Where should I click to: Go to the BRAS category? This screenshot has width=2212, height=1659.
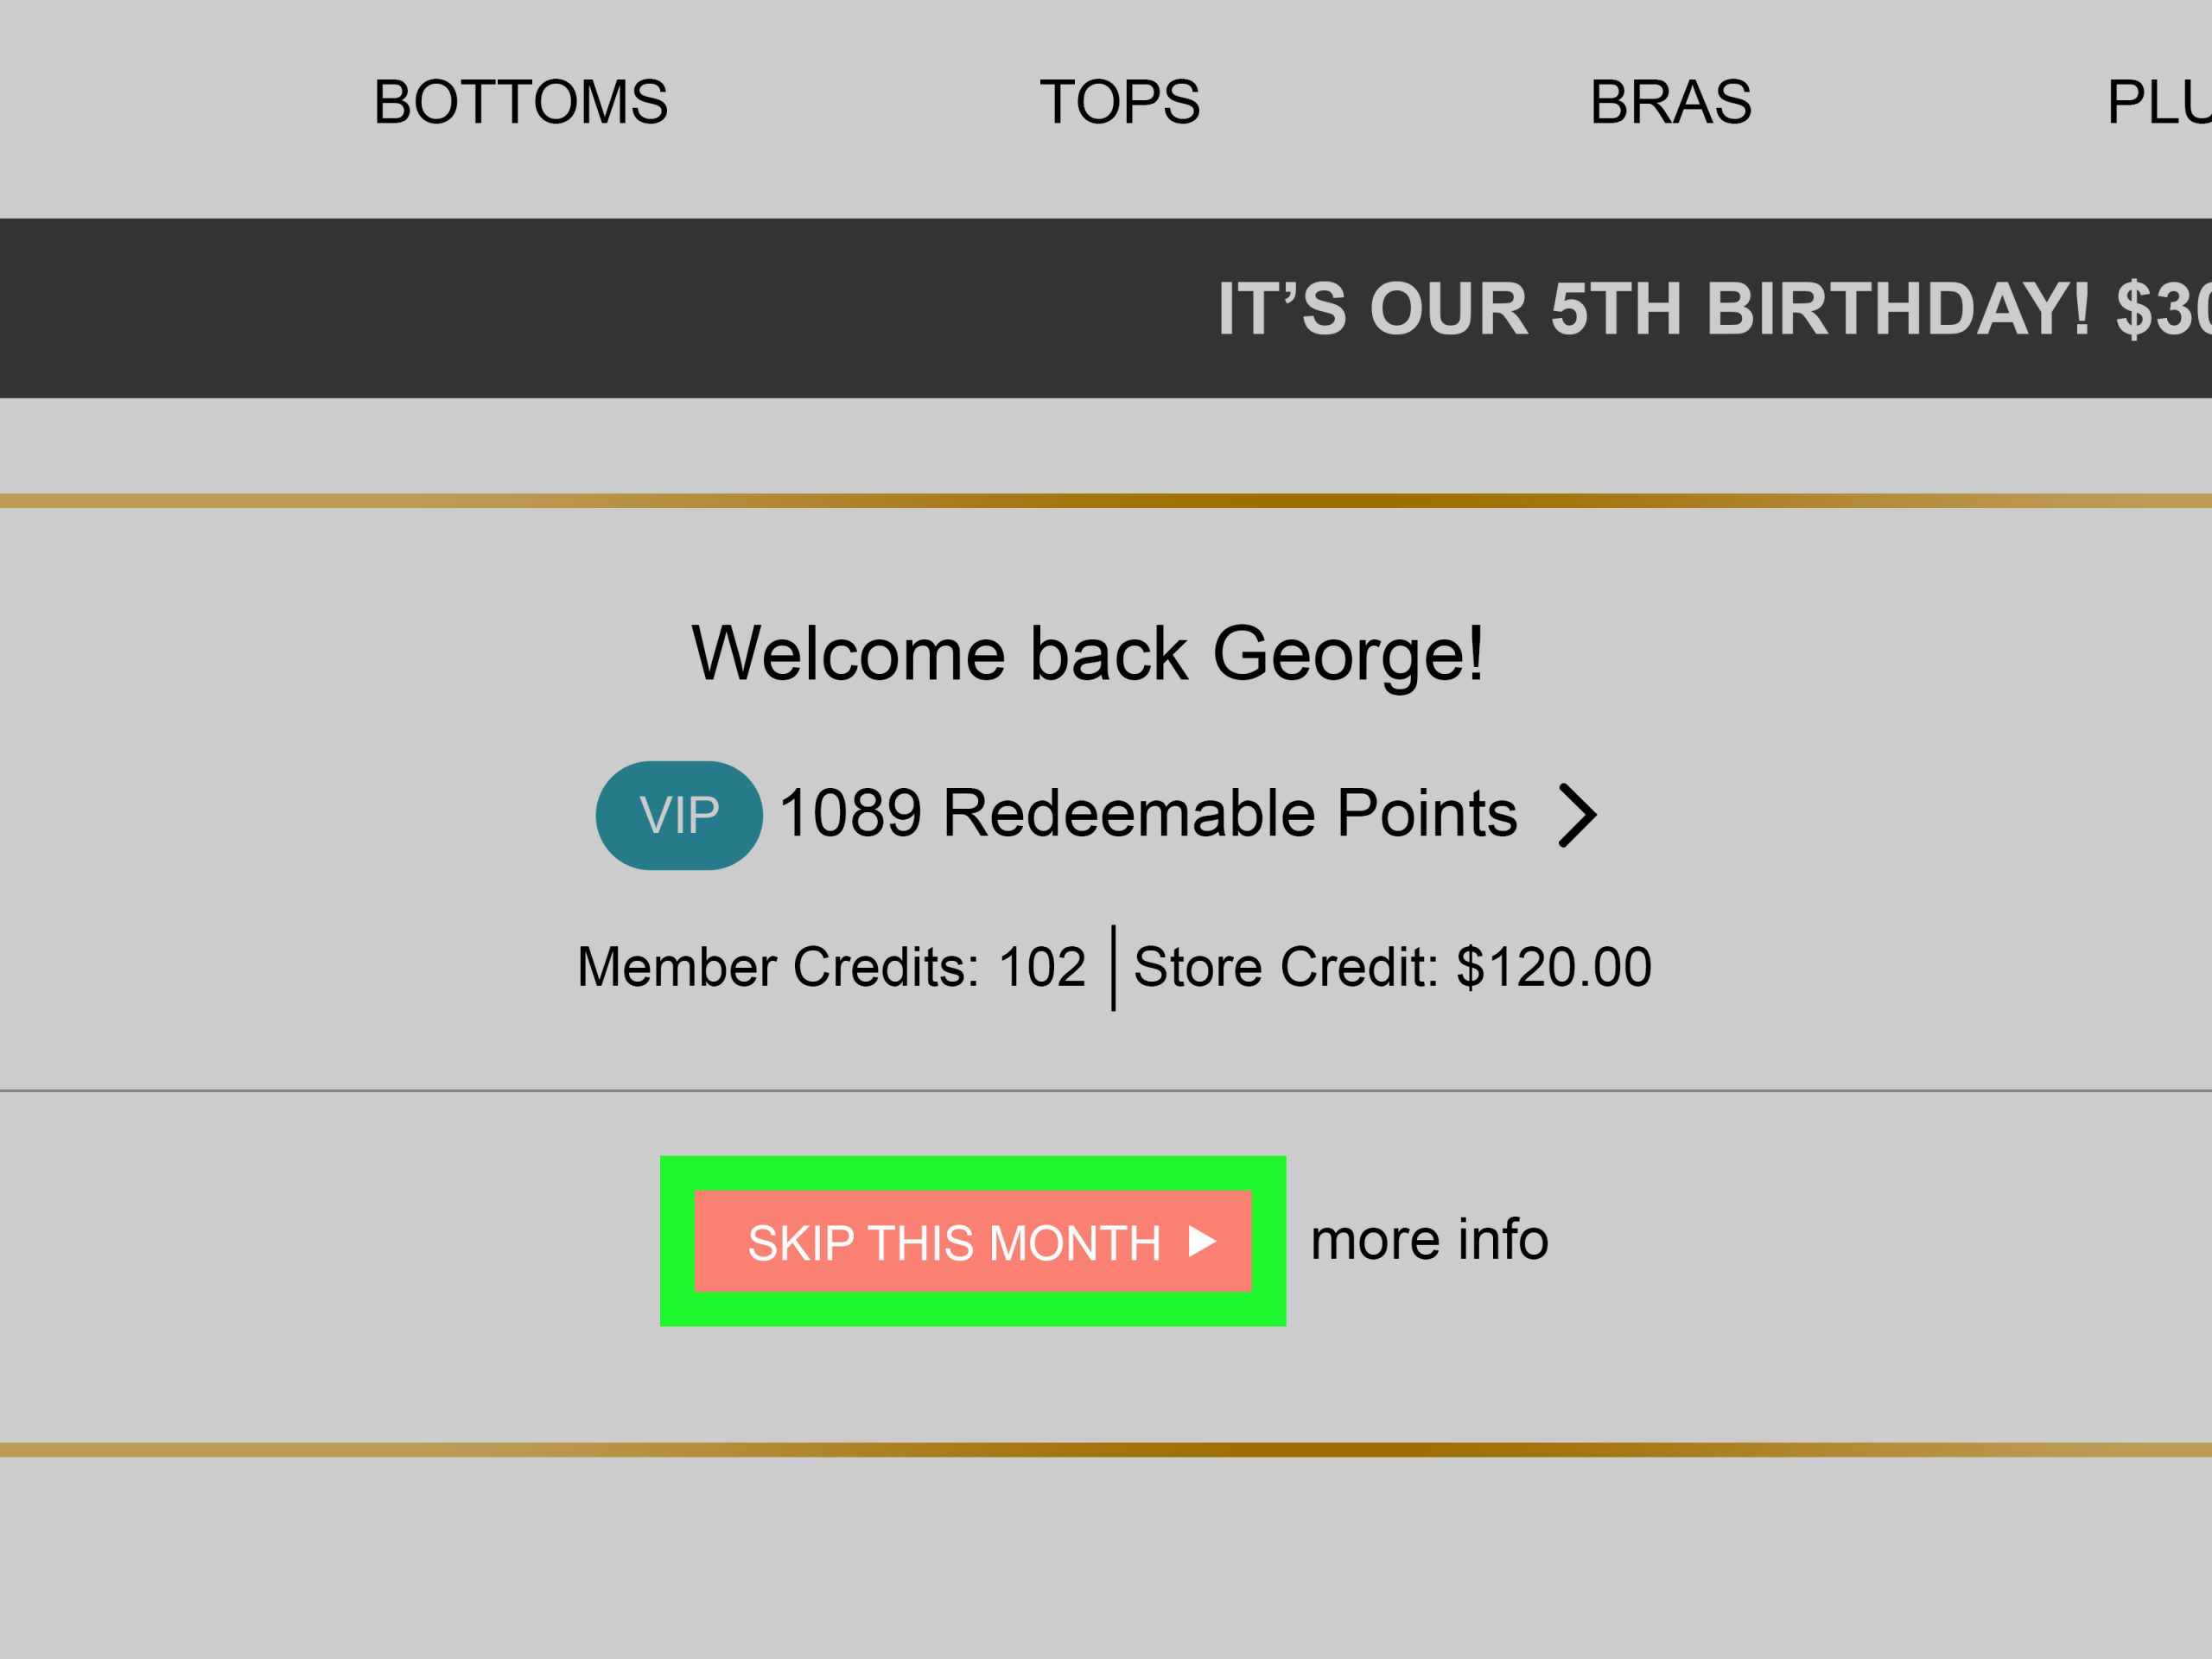pyautogui.click(x=1670, y=102)
